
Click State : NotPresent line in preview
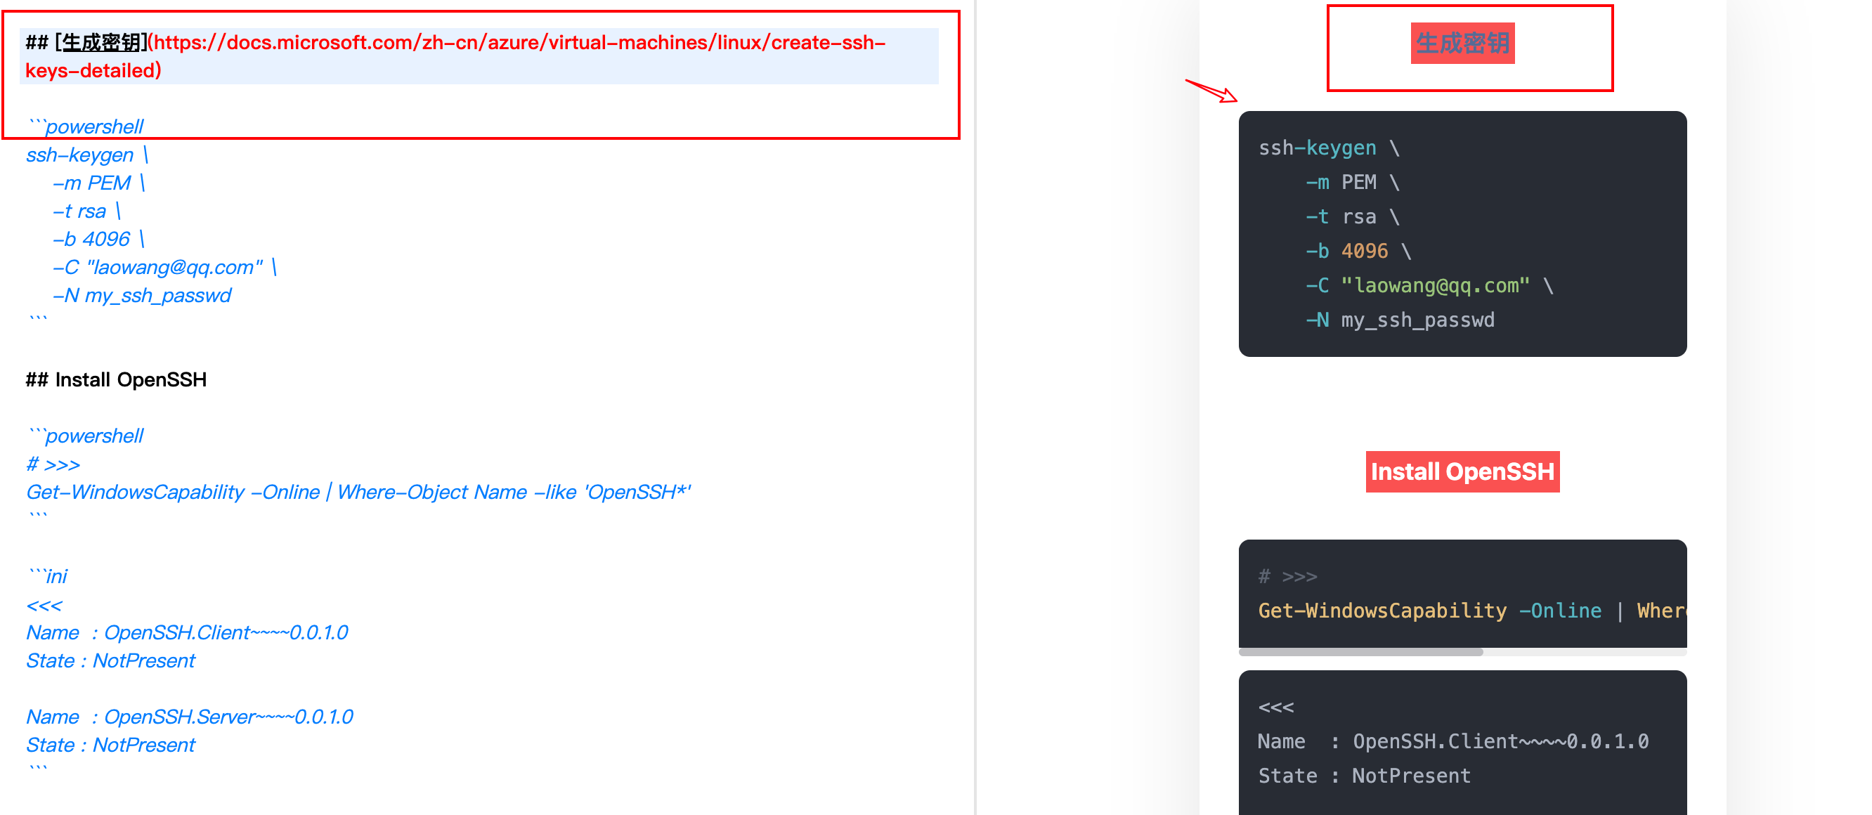tap(1364, 775)
